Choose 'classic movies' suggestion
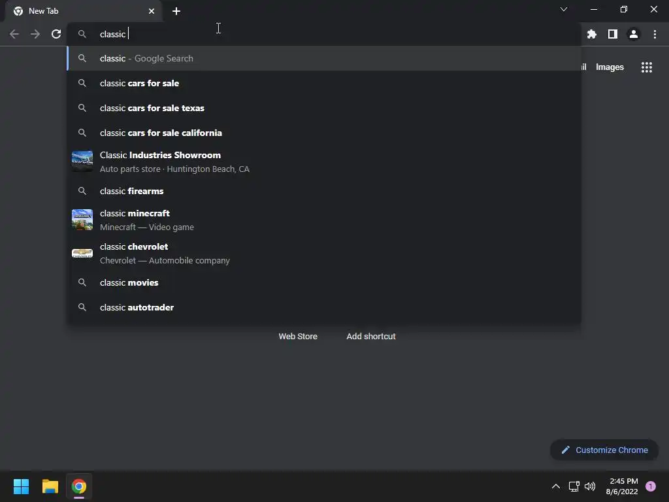 pos(324,282)
